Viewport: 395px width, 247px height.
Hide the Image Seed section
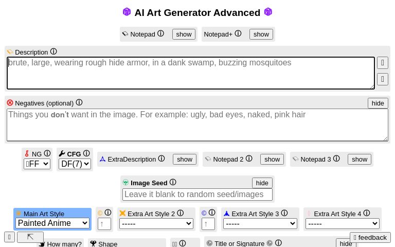pos(262,183)
